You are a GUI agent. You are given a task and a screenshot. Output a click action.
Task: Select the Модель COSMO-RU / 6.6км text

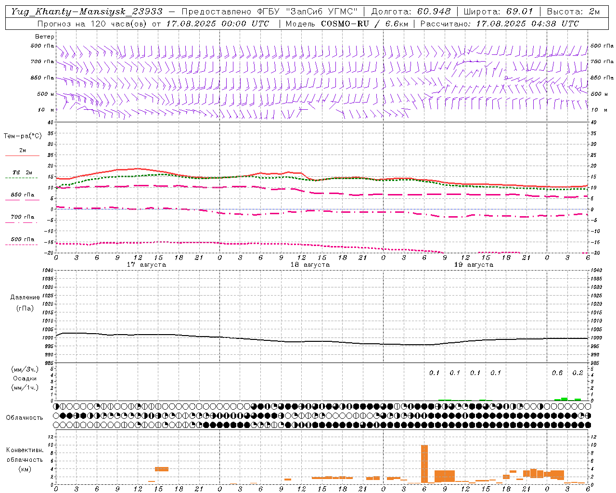point(346,24)
